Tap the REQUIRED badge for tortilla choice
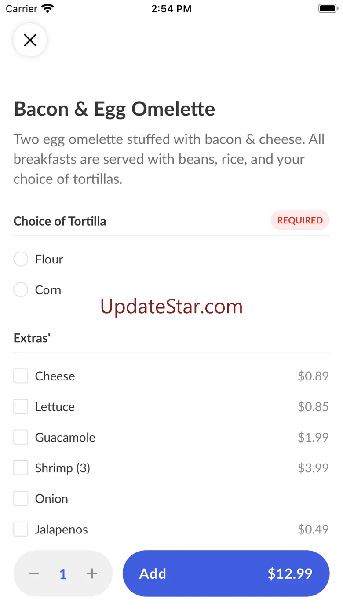This screenshot has width=343, height=610. click(x=300, y=220)
